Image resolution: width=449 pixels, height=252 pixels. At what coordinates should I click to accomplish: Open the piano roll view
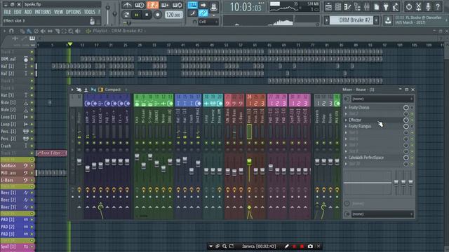(x=347, y=7)
